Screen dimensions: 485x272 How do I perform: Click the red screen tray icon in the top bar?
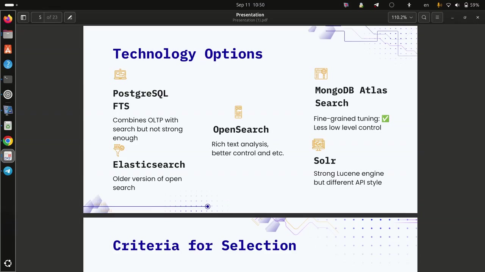(x=346, y=5)
